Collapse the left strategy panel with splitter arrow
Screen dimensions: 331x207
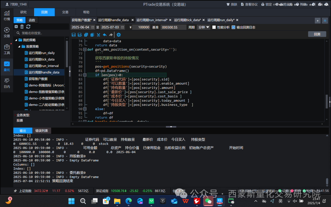70,71
